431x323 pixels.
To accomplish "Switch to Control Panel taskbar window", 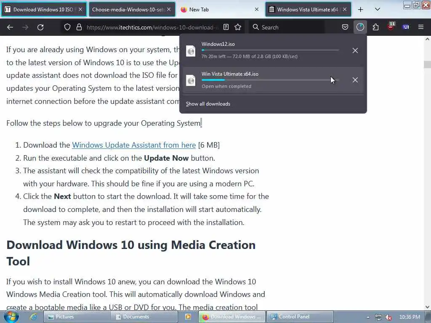I will tap(300, 317).
